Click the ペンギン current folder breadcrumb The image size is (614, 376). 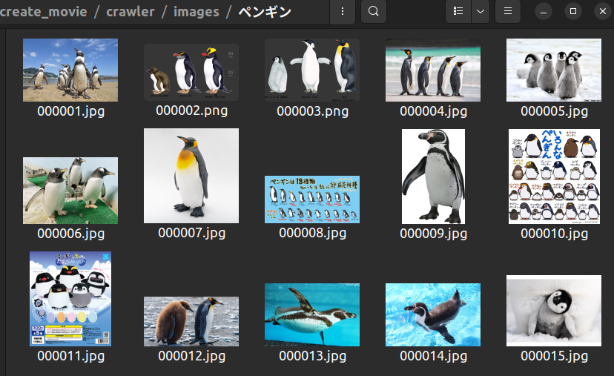click(265, 11)
